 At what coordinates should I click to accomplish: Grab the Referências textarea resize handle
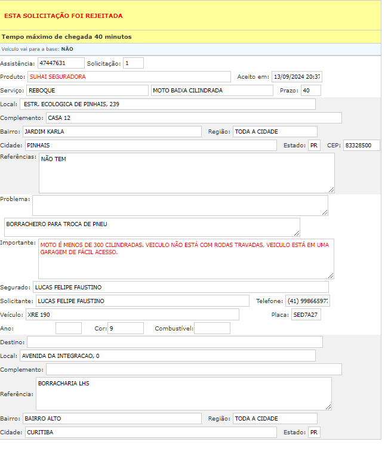click(331, 190)
